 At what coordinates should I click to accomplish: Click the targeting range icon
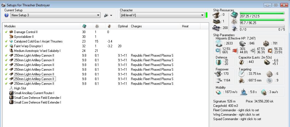tap(242, 74)
